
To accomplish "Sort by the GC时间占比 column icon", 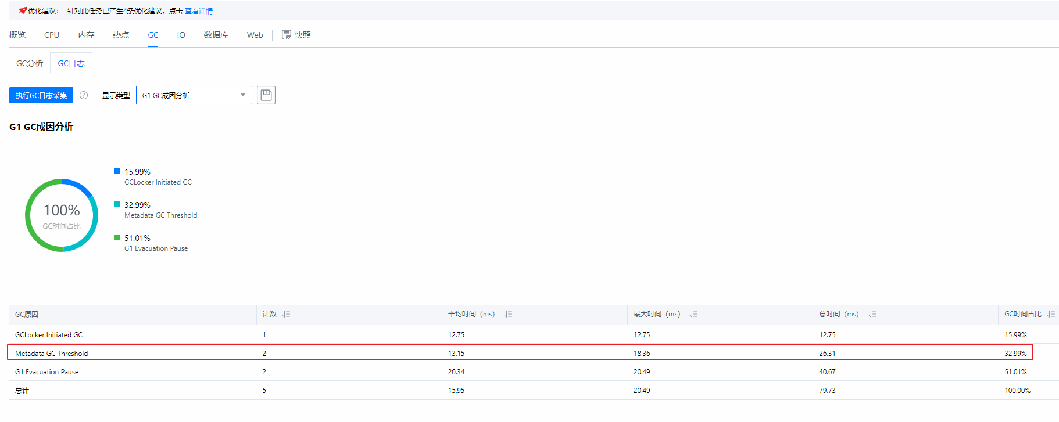I will [x=1051, y=314].
